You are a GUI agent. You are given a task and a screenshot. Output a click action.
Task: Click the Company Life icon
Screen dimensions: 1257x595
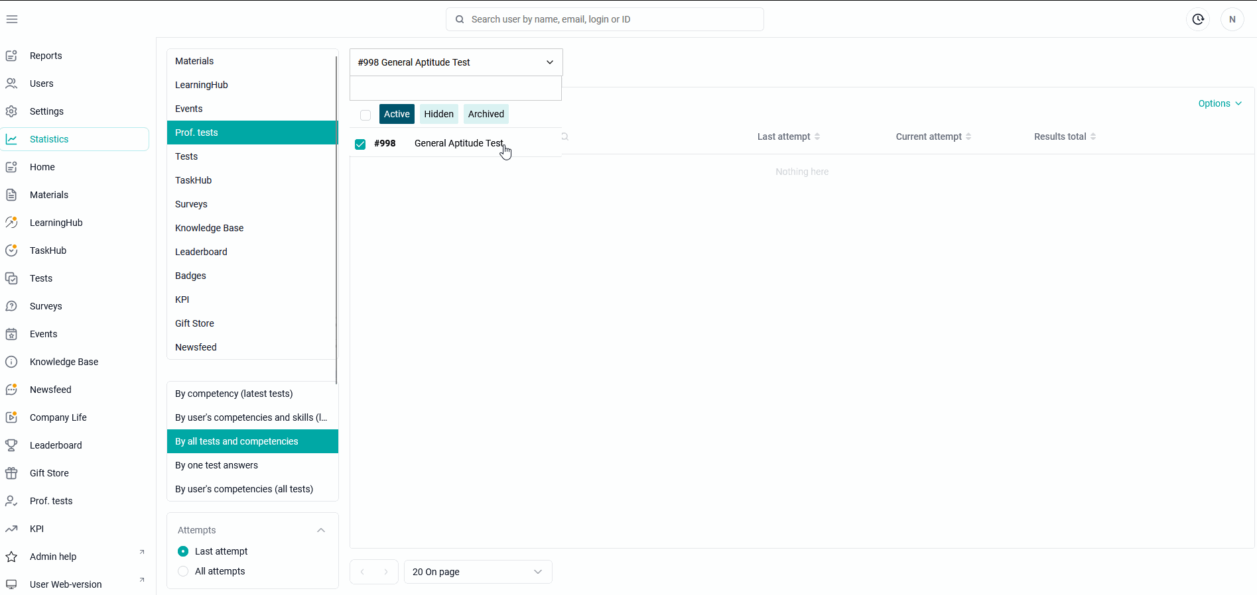(x=11, y=417)
